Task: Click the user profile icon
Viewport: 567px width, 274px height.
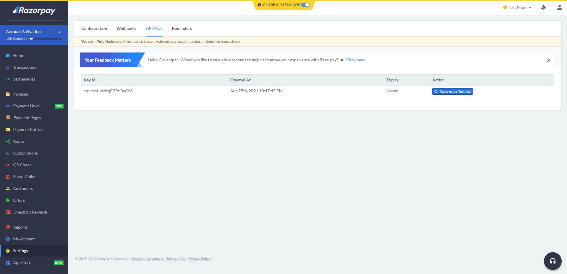Action: pyautogui.click(x=559, y=7)
